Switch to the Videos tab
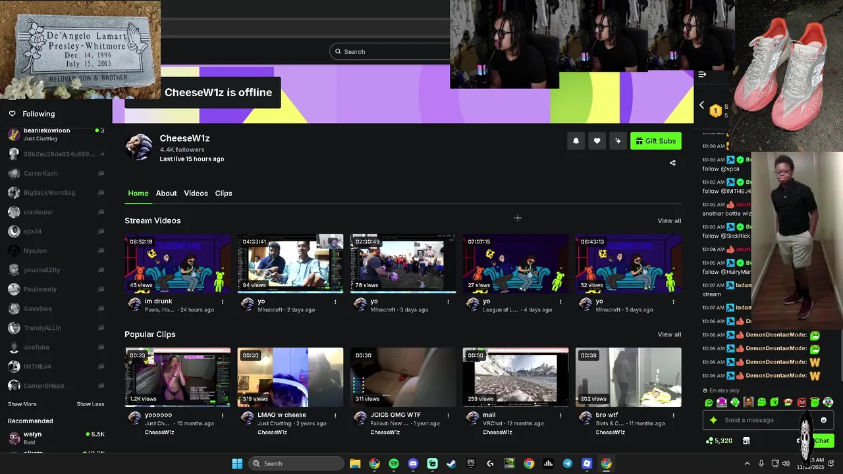This screenshot has height=474, width=843. 196,193
